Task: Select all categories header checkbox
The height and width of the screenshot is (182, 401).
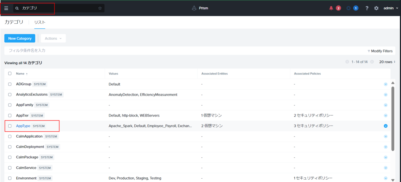Action: coord(10,73)
